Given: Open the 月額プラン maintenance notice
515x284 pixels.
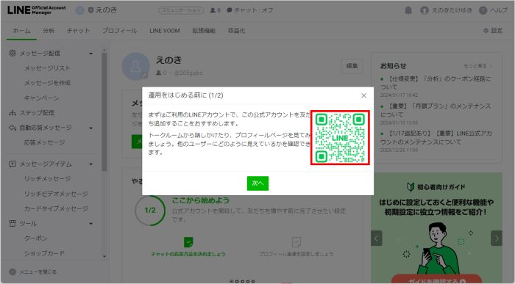Looking at the screenshot, I should [x=436, y=110].
